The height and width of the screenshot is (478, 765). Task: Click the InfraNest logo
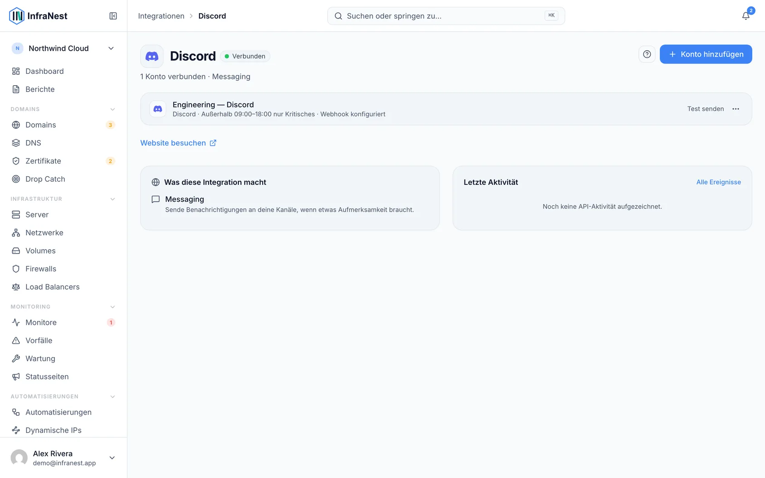click(x=38, y=16)
